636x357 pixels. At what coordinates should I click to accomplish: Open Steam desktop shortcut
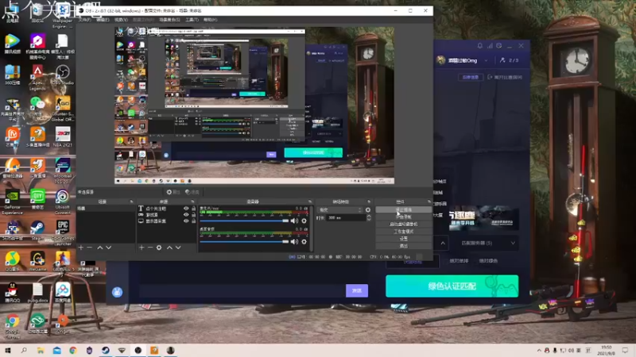click(x=37, y=231)
